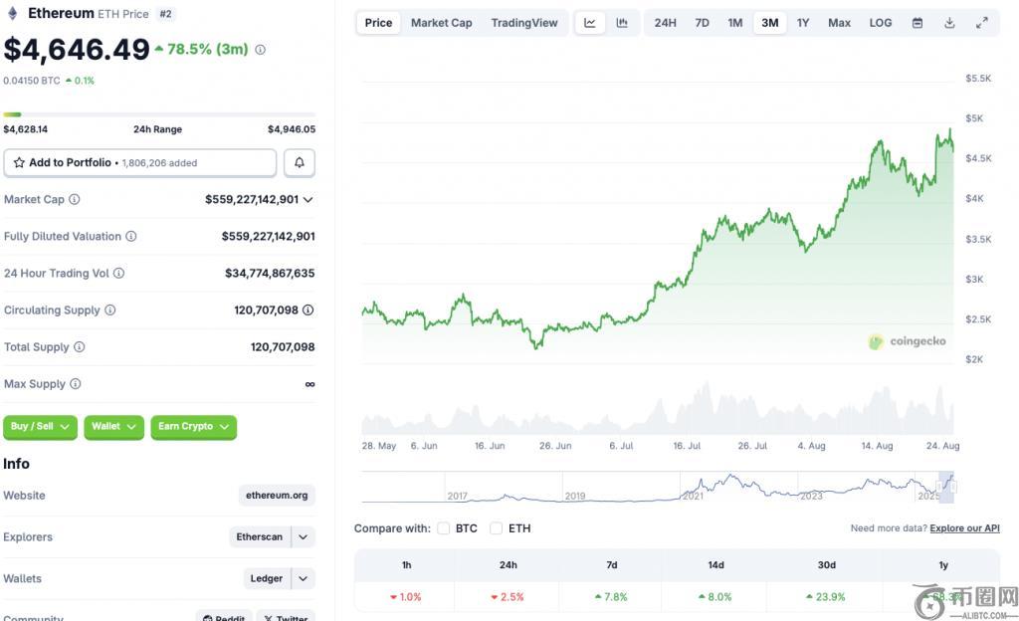1019x621 pixels.
Task: Expand chart to fullscreen
Action: pos(982,23)
